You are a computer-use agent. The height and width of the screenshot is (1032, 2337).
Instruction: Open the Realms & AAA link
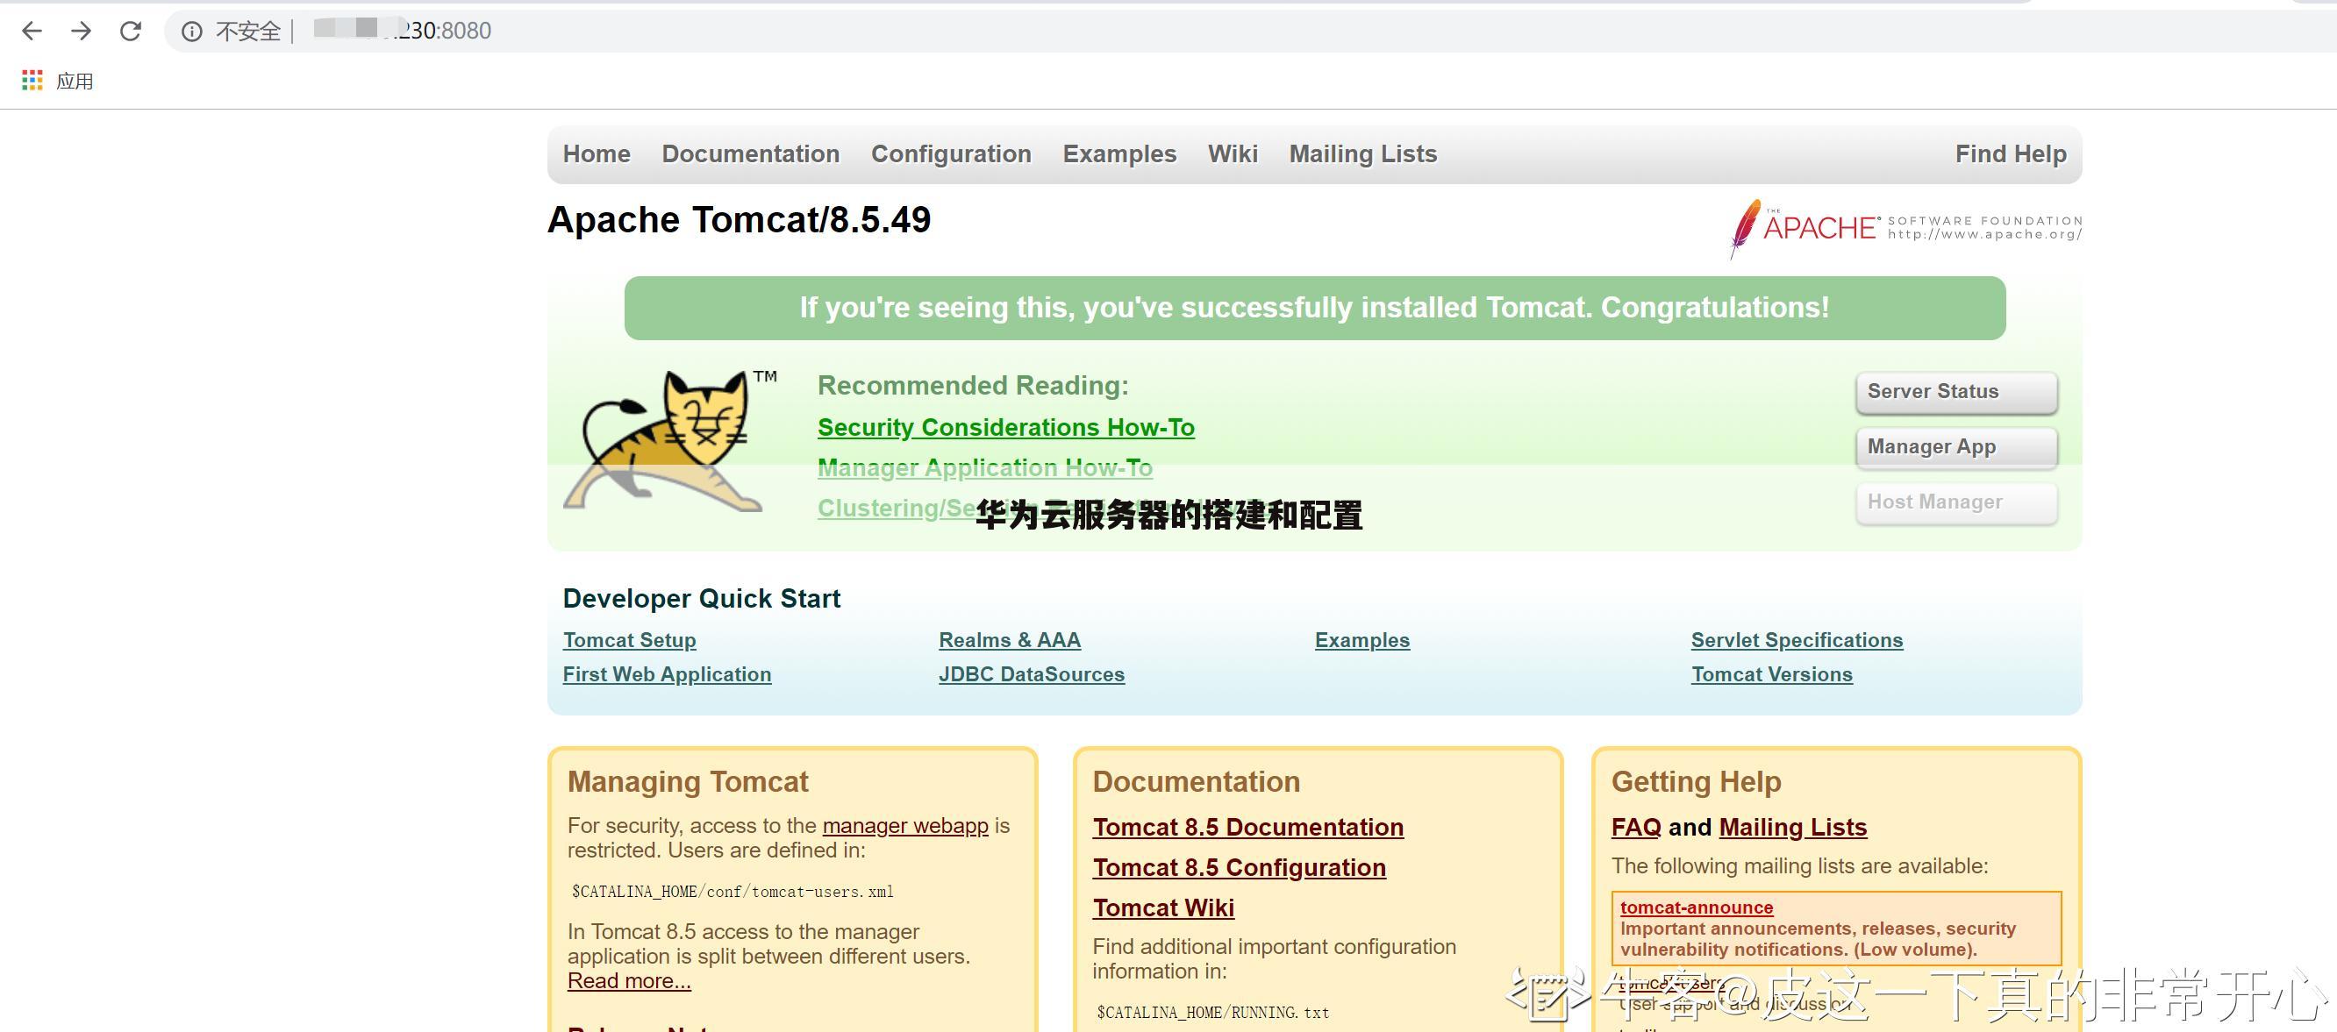point(1009,640)
